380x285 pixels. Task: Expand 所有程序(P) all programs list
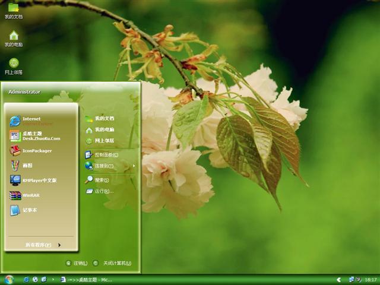pos(43,245)
